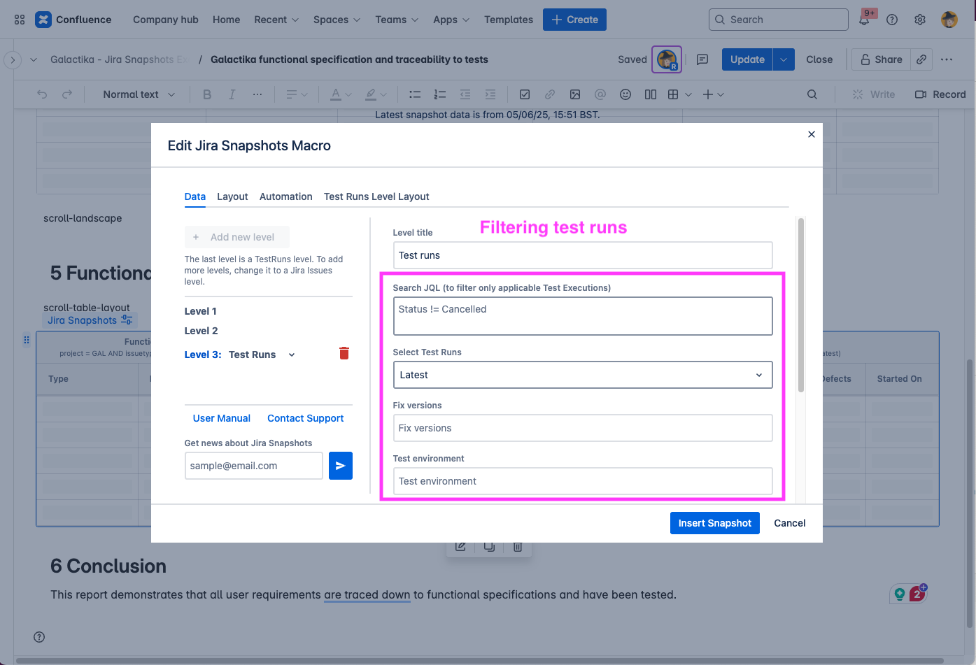The width and height of the screenshot is (976, 665).
Task: Open the insert plus dropdown
Action: 714,94
